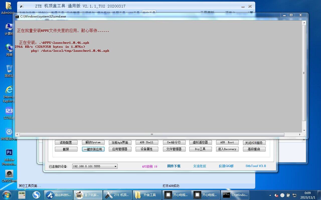Click the API级别 19 label

click(x=149, y=166)
